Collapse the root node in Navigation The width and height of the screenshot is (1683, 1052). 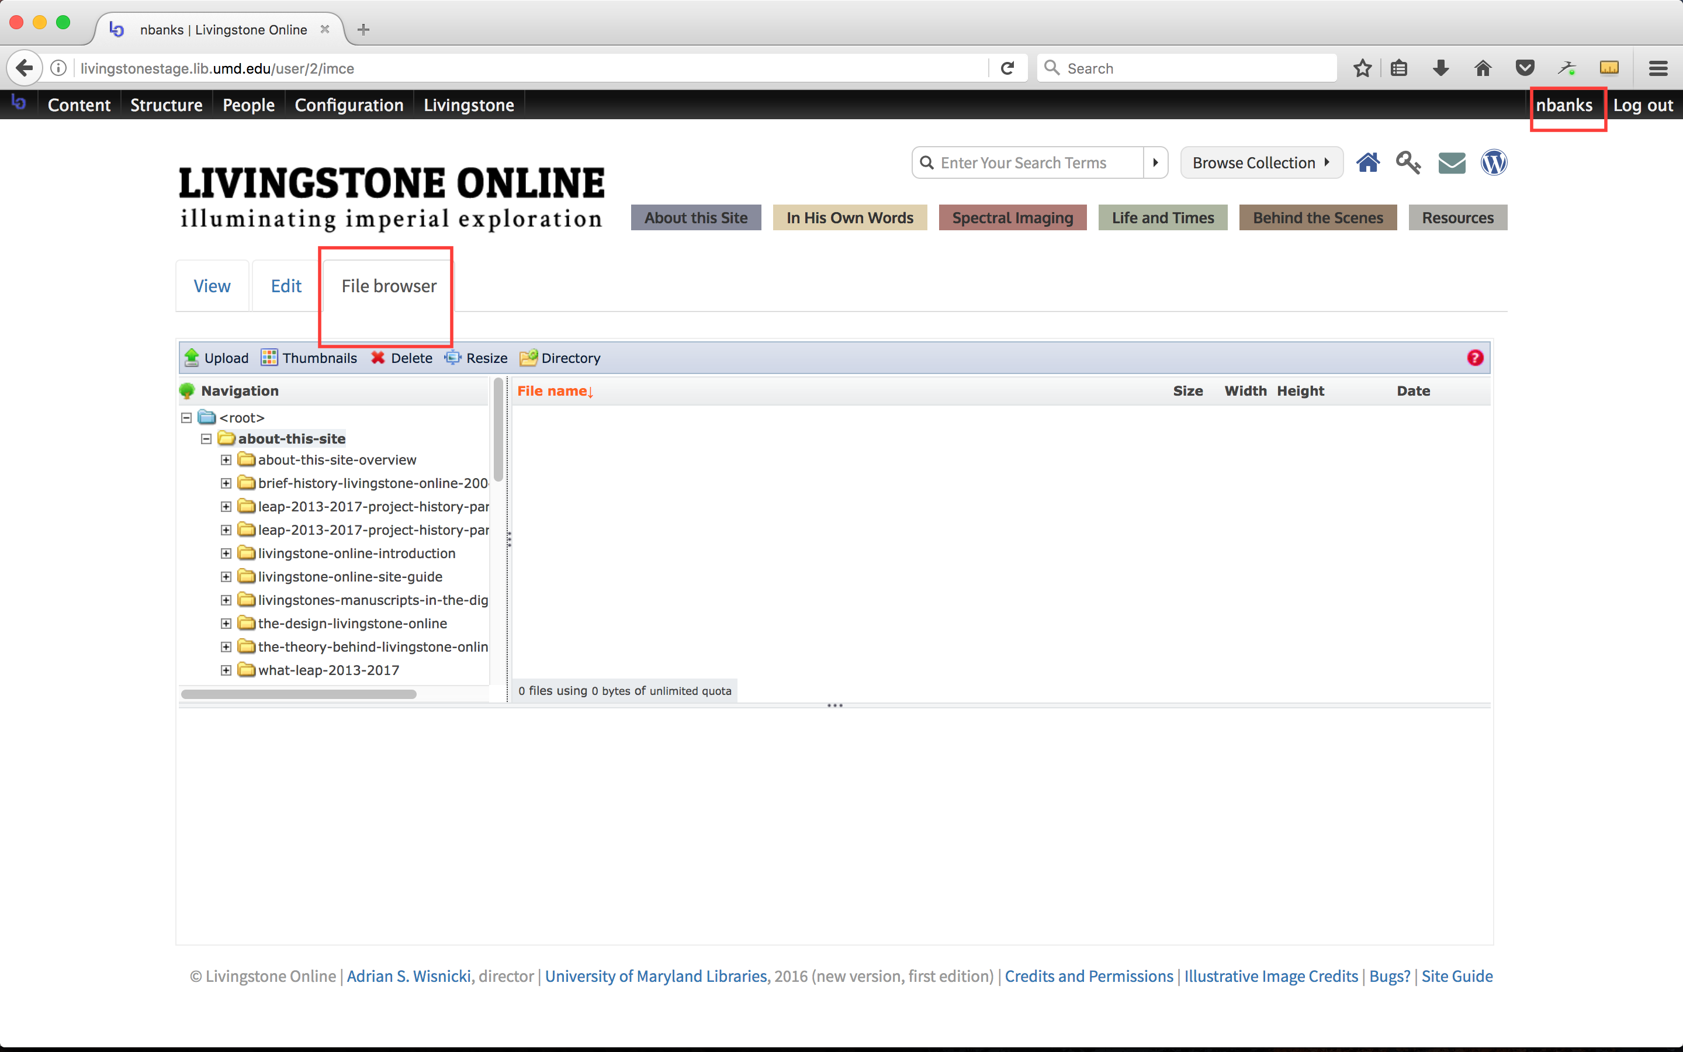pos(186,417)
